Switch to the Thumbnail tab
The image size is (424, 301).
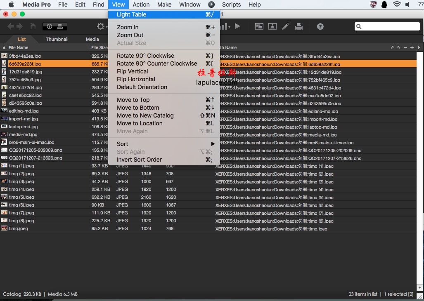[57, 39]
